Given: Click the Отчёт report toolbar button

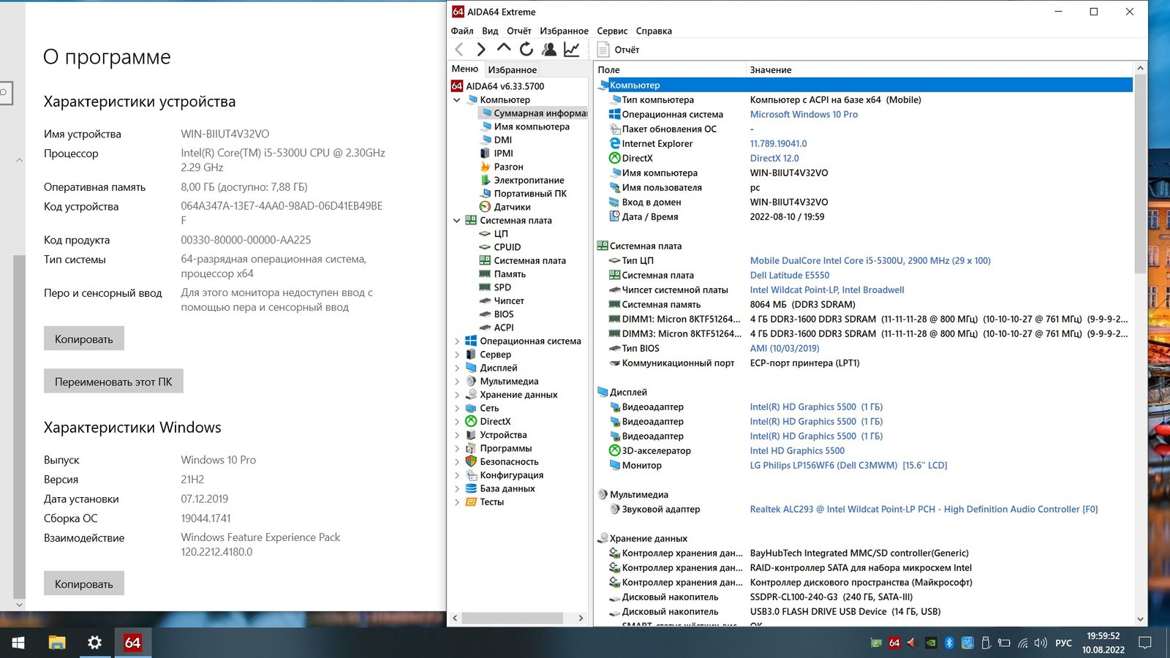Looking at the screenshot, I should pyautogui.click(x=619, y=50).
